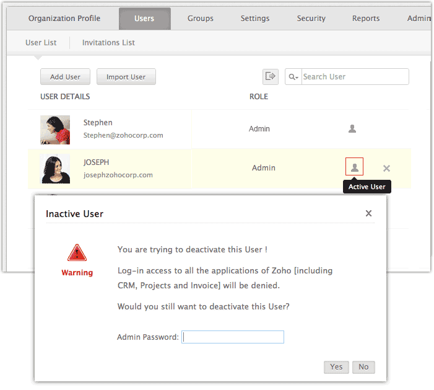
Task: Confirm deactivation with Yes button
Action: tap(336, 367)
